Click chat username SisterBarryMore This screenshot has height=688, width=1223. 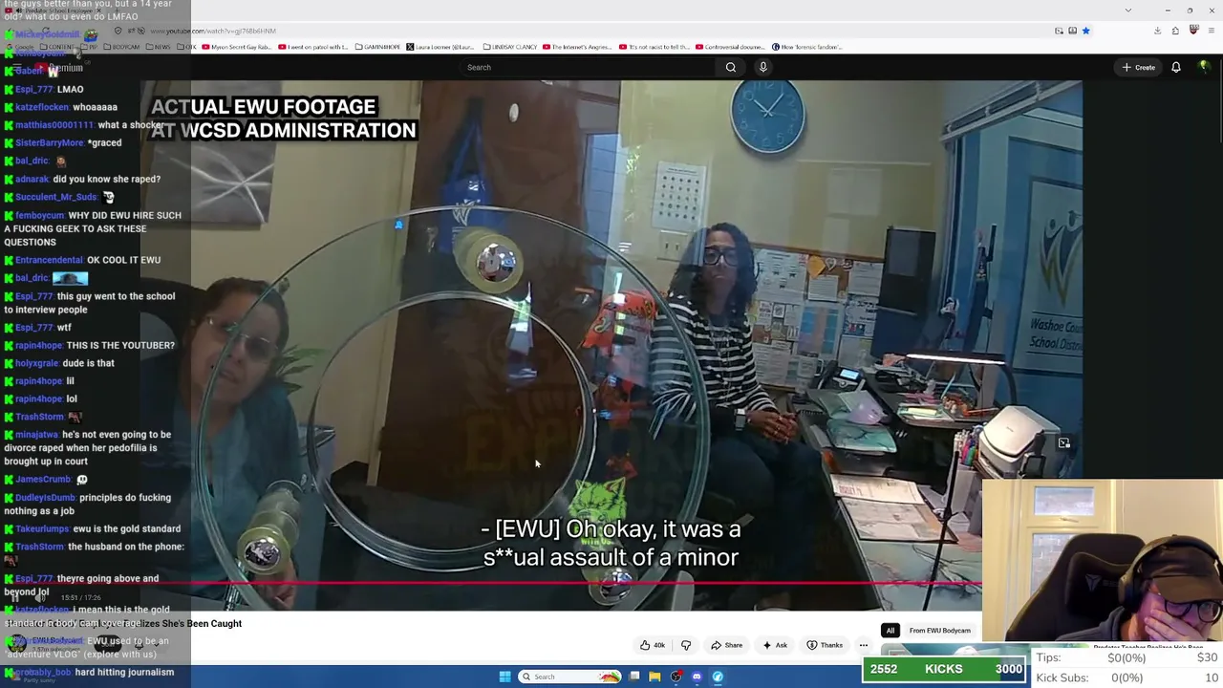[x=49, y=142]
